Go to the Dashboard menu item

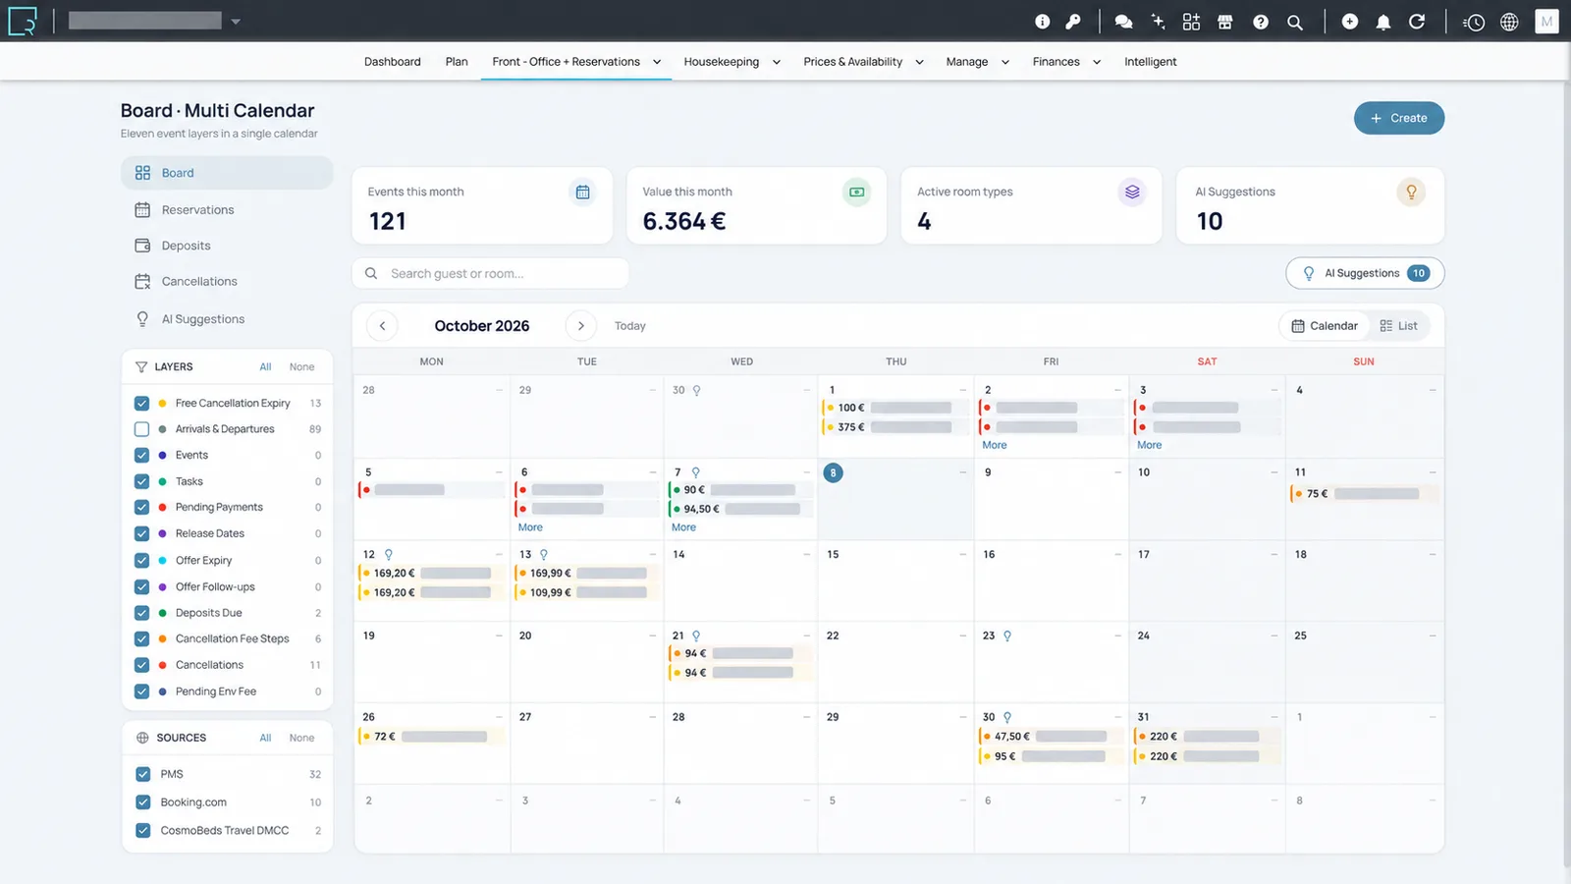(392, 61)
